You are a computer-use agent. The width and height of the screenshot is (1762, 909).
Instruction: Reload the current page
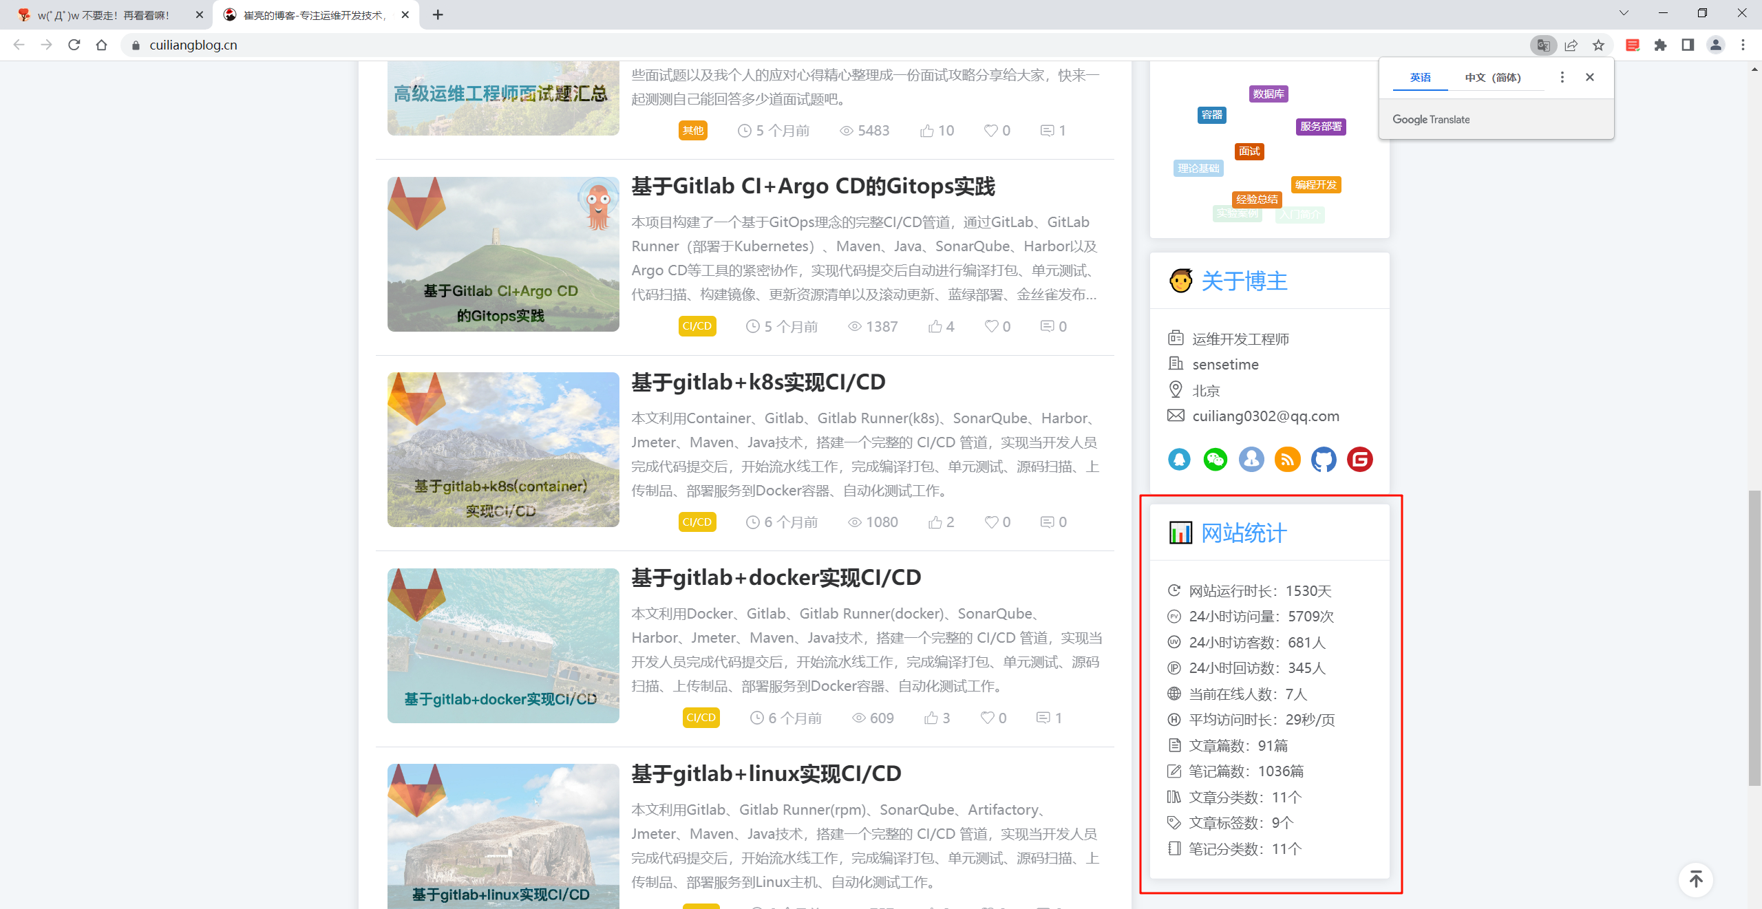74,45
